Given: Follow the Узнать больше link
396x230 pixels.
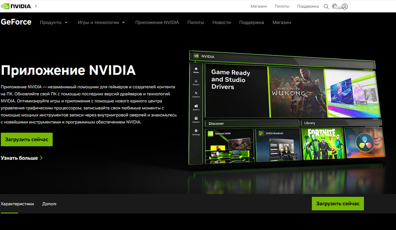Looking at the screenshot, I should (x=22, y=158).
